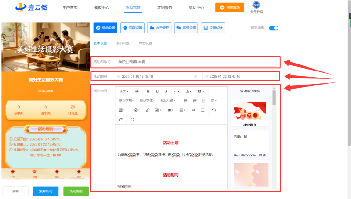Click the clock icon of the end time
This screenshot has height=199, width=351.
[x=206, y=77]
